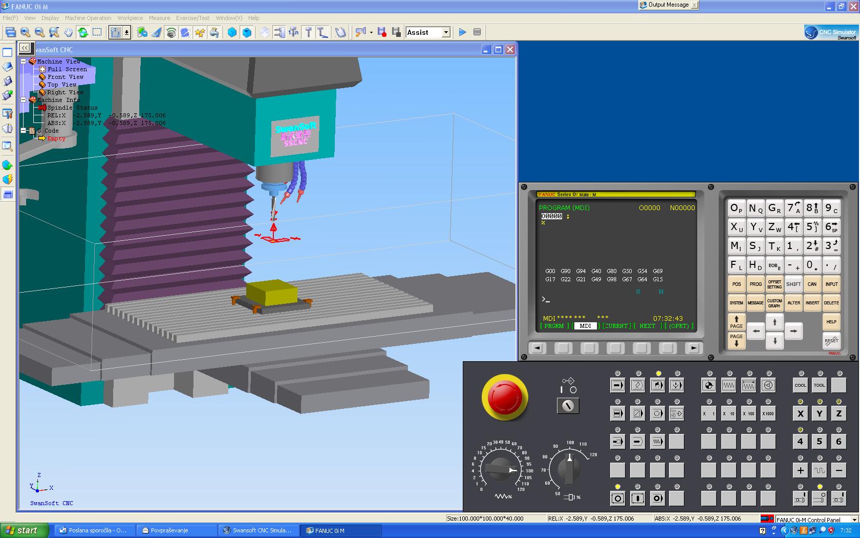The image size is (860, 538).
Task: Collapse the side tree with double-chevron button
Action: tap(25, 48)
